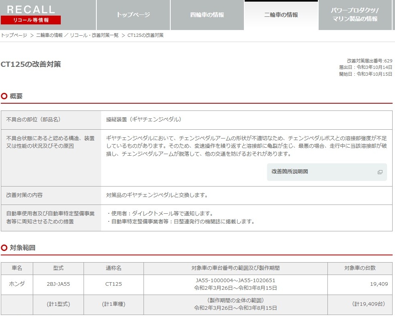
Task: Click the small window icon in the diagram box
Action: click(x=380, y=172)
